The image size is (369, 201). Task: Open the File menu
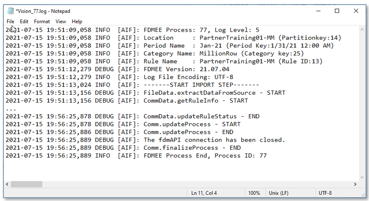coord(10,22)
